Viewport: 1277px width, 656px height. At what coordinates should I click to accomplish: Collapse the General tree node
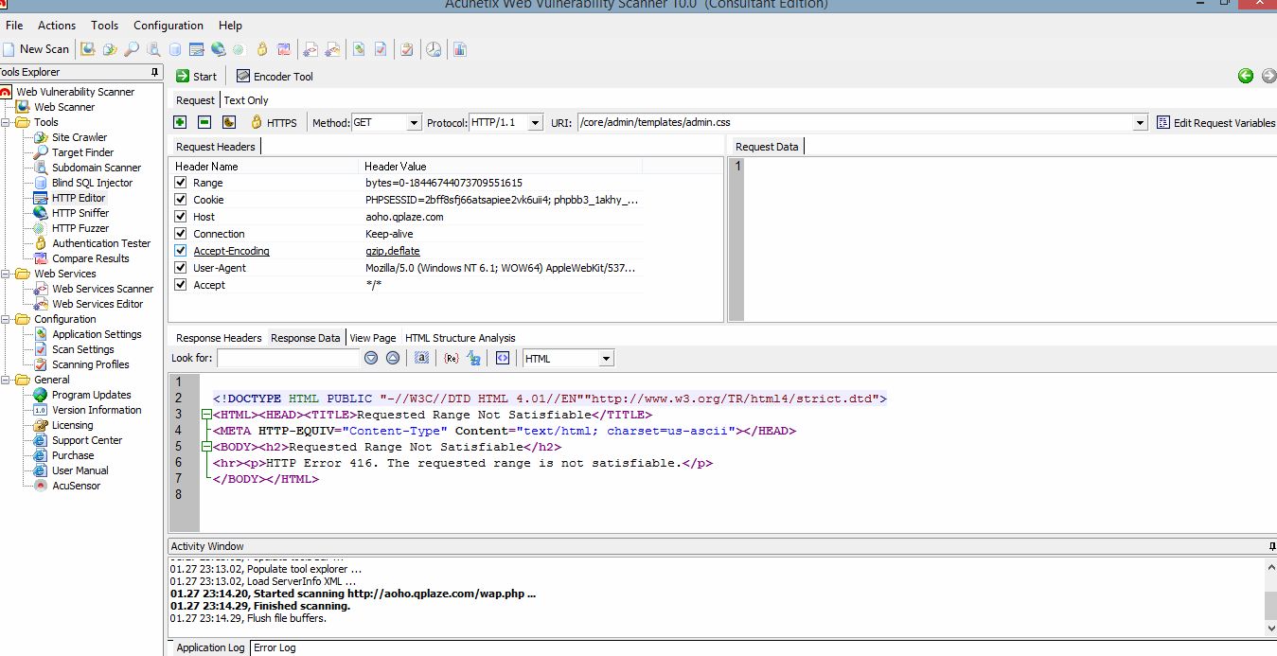[x=6, y=380]
